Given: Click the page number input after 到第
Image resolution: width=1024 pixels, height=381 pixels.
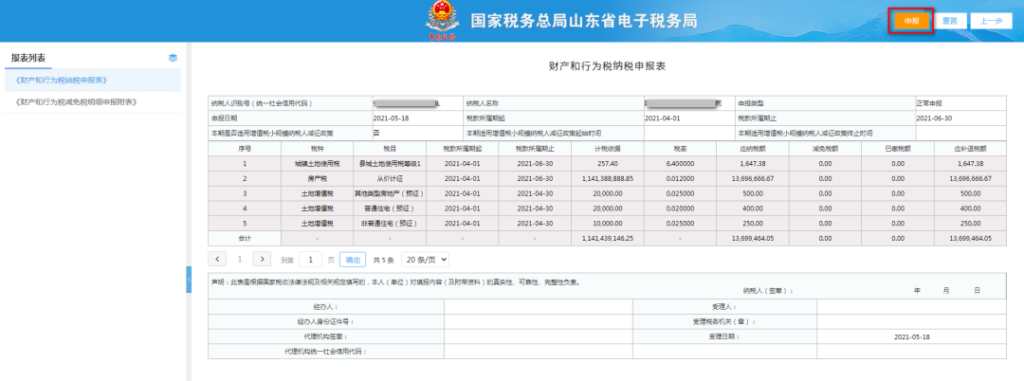Looking at the screenshot, I should [x=310, y=259].
